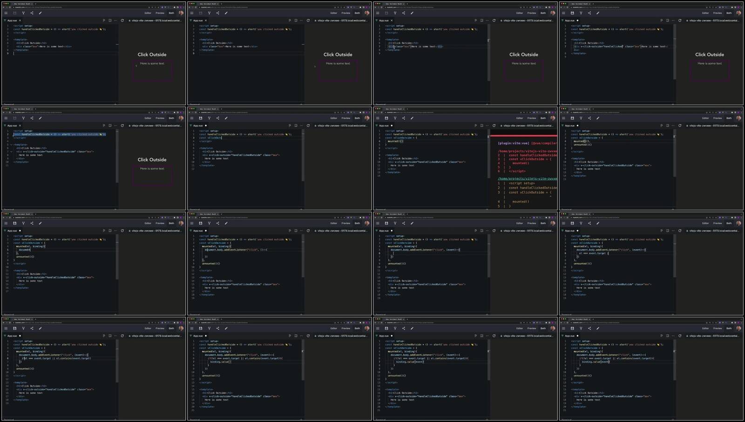The width and height of the screenshot is (745, 422).
Task: Click '[plugin:vite:vue]' text in the error overlay
Action: (514, 143)
